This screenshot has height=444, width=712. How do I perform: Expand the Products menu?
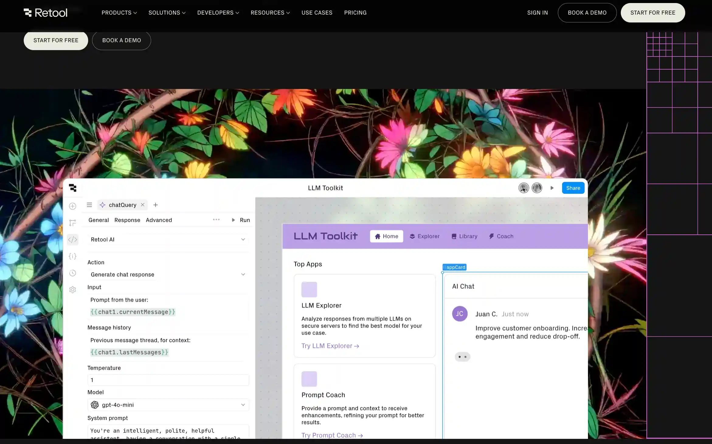(x=119, y=13)
